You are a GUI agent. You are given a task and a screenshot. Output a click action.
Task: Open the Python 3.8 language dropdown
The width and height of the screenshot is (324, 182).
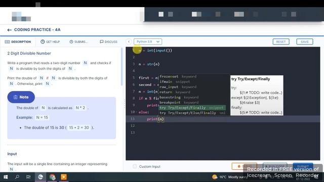click(148, 41)
